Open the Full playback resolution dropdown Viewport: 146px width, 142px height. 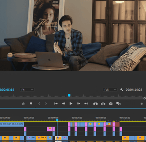(110, 90)
